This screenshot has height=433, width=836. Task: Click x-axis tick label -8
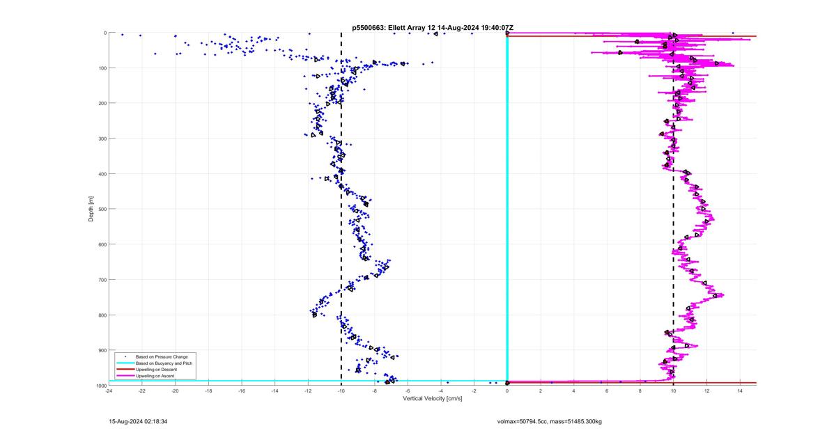374,391
